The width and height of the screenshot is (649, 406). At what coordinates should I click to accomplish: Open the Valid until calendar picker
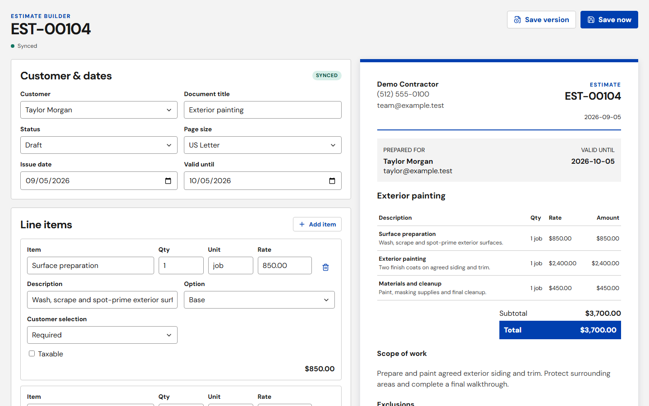pos(332,181)
